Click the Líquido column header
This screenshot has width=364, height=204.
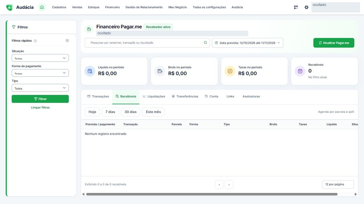point(332,124)
